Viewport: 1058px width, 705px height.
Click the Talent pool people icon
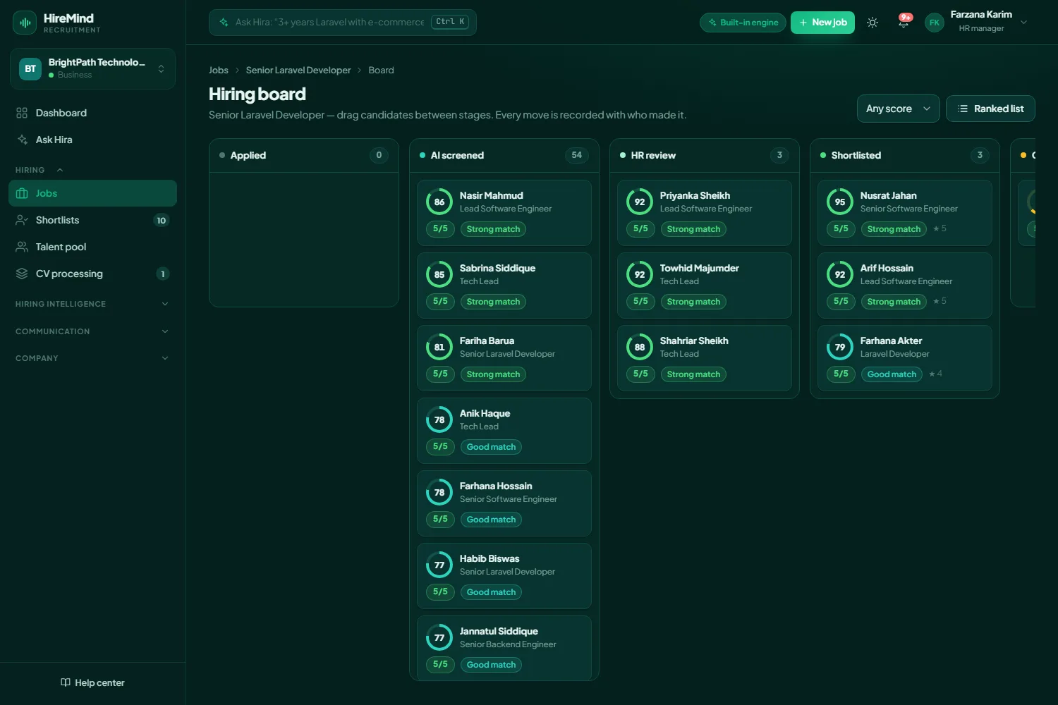pos(22,247)
